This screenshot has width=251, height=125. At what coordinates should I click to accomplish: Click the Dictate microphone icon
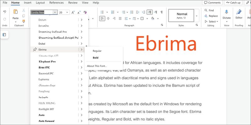(226, 12)
